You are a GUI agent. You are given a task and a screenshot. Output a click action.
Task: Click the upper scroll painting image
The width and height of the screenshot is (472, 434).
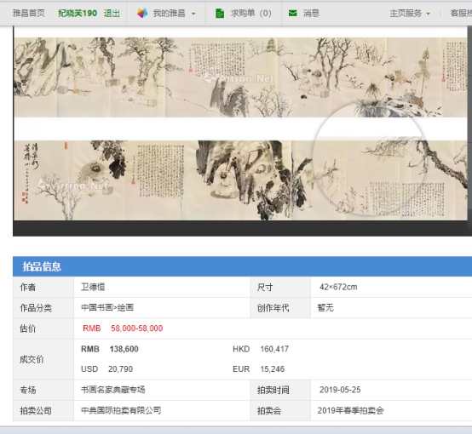(x=240, y=77)
